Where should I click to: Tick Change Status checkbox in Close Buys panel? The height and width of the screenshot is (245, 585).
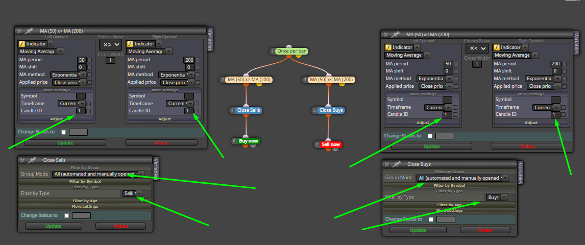click(431, 219)
